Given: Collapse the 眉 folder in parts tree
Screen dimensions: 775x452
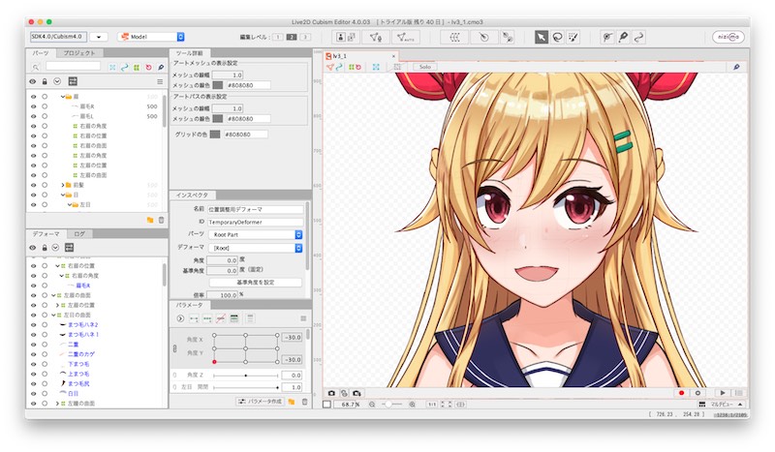Looking at the screenshot, I should coord(63,97).
